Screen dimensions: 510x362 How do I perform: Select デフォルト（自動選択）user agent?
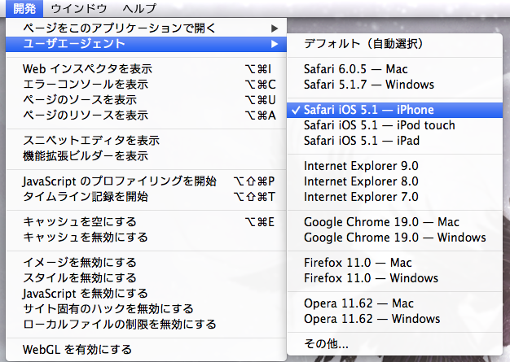(x=394, y=44)
